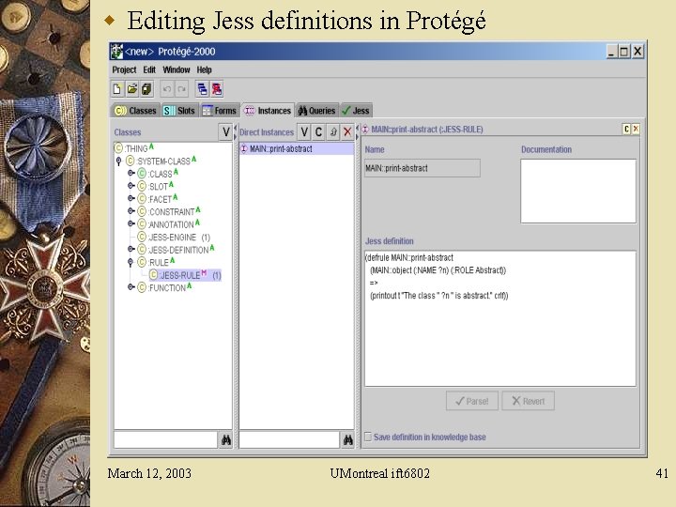The image size is (676, 507).
Task: Click the Name field containing MAIN::print-abstract
Action: (x=422, y=168)
